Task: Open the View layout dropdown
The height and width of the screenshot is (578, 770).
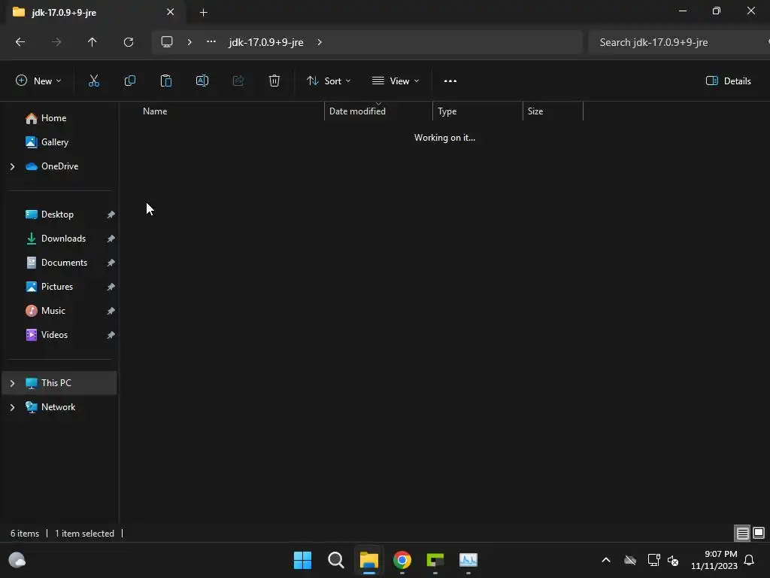Action: (396, 81)
